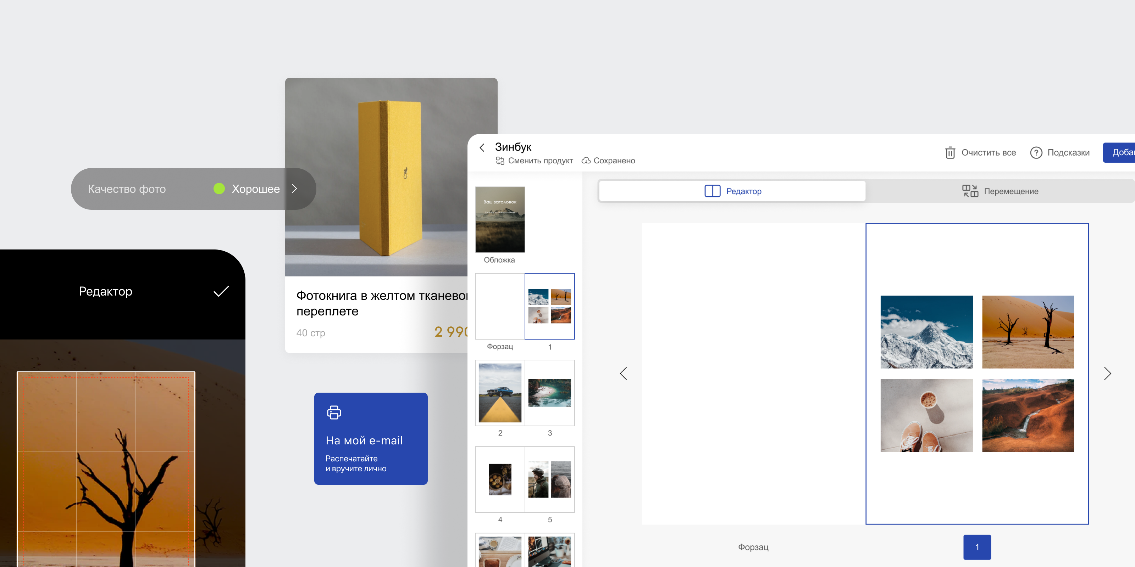Viewport: 1135px width, 567px height.
Task: Switch to the Перемещение tab
Action: tap(1000, 191)
